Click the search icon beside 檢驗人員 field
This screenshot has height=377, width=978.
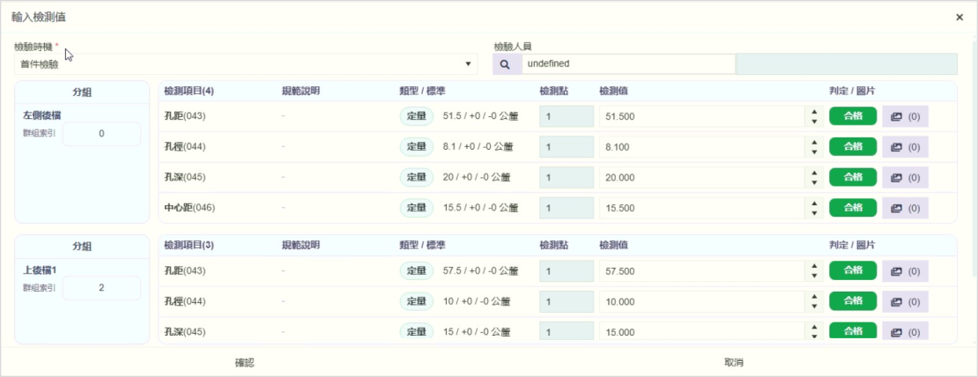(507, 64)
